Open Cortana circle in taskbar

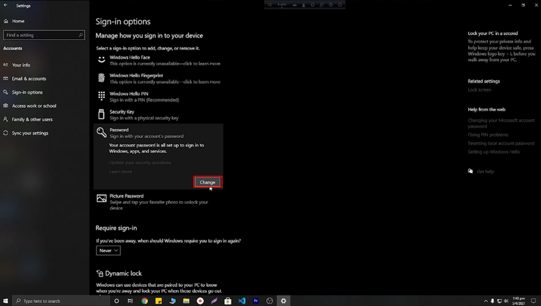click(117, 301)
